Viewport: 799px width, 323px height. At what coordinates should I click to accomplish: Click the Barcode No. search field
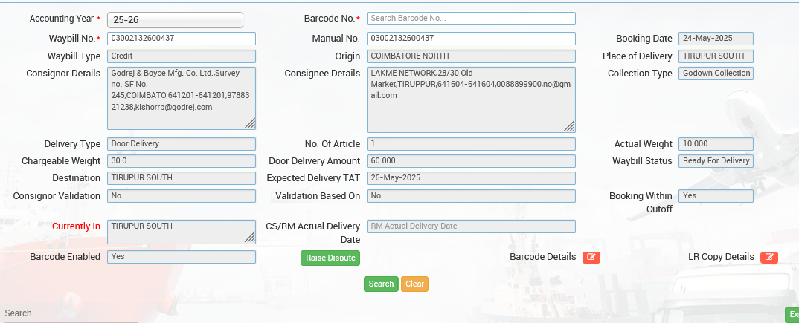471,18
